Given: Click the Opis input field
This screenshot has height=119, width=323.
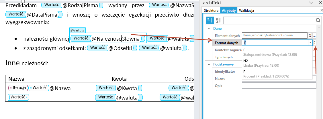Looking at the screenshot, I should 279,86.
